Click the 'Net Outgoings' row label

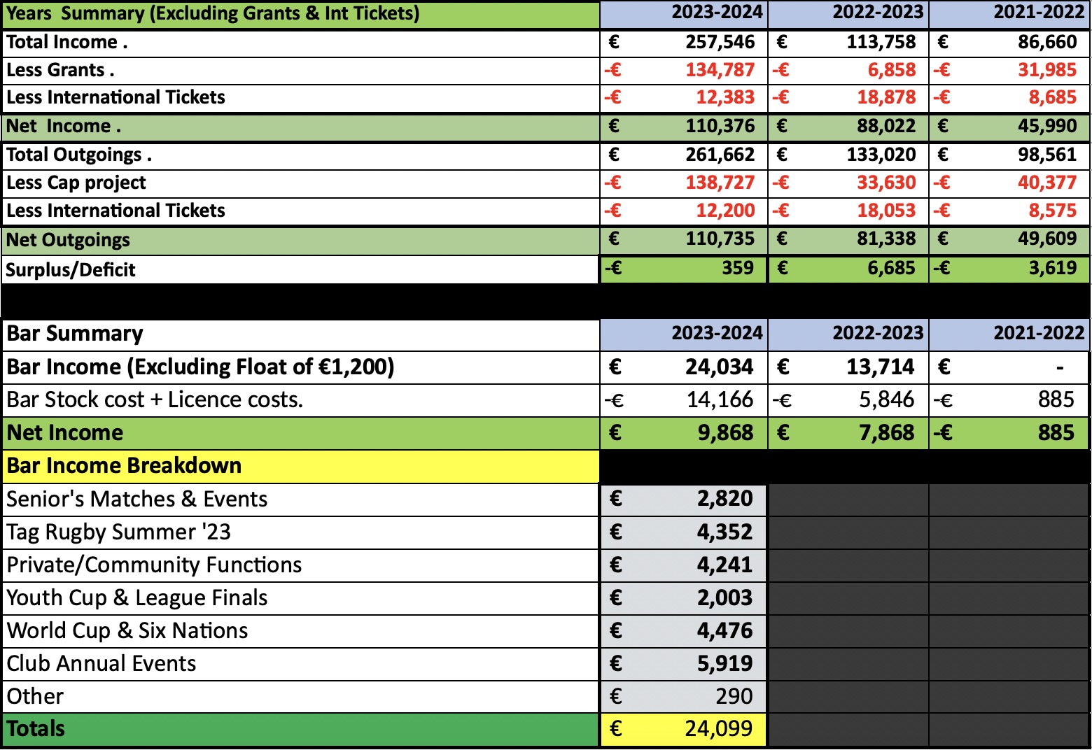pyautogui.click(x=68, y=240)
